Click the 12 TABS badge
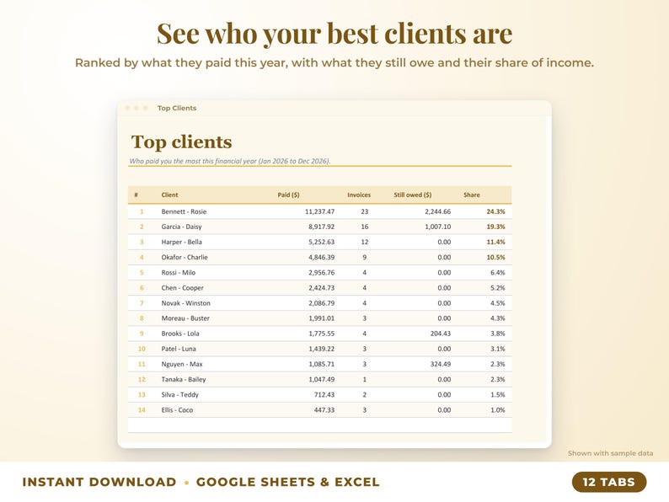 click(x=609, y=482)
